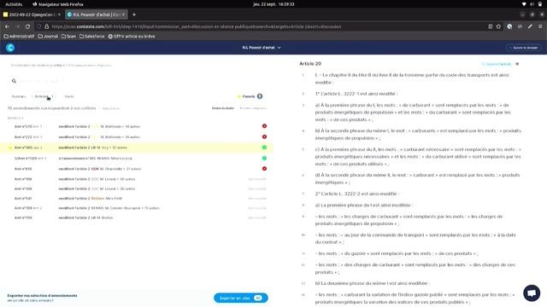Open the Salesforce bookmarks folder
The height and width of the screenshot is (307, 547).
[91, 36]
